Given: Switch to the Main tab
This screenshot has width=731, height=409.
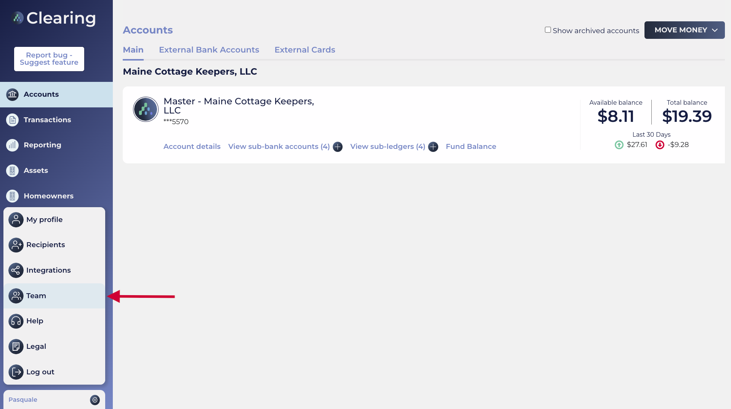Looking at the screenshot, I should pyautogui.click(x=133, y=50).
